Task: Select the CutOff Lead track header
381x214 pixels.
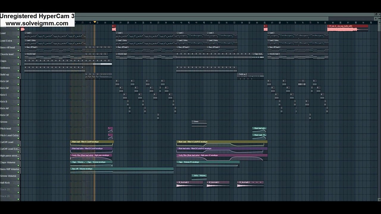Action: [10, 142]
